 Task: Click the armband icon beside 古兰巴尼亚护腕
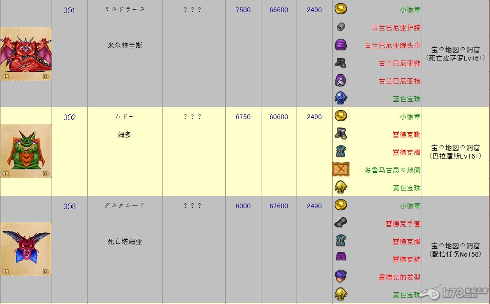[x=341, y=27]
